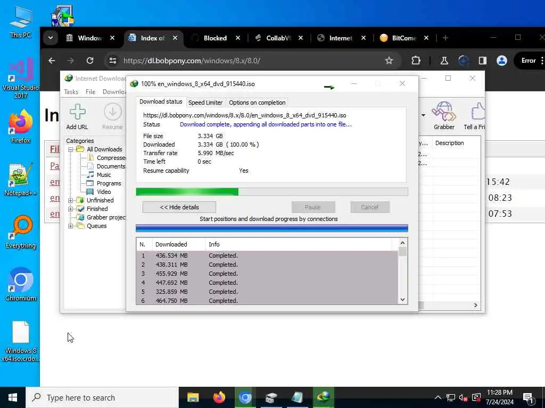The image size is (545, 408).
Task: Bookmark this page with the star icon
Action: pos(389,61)
